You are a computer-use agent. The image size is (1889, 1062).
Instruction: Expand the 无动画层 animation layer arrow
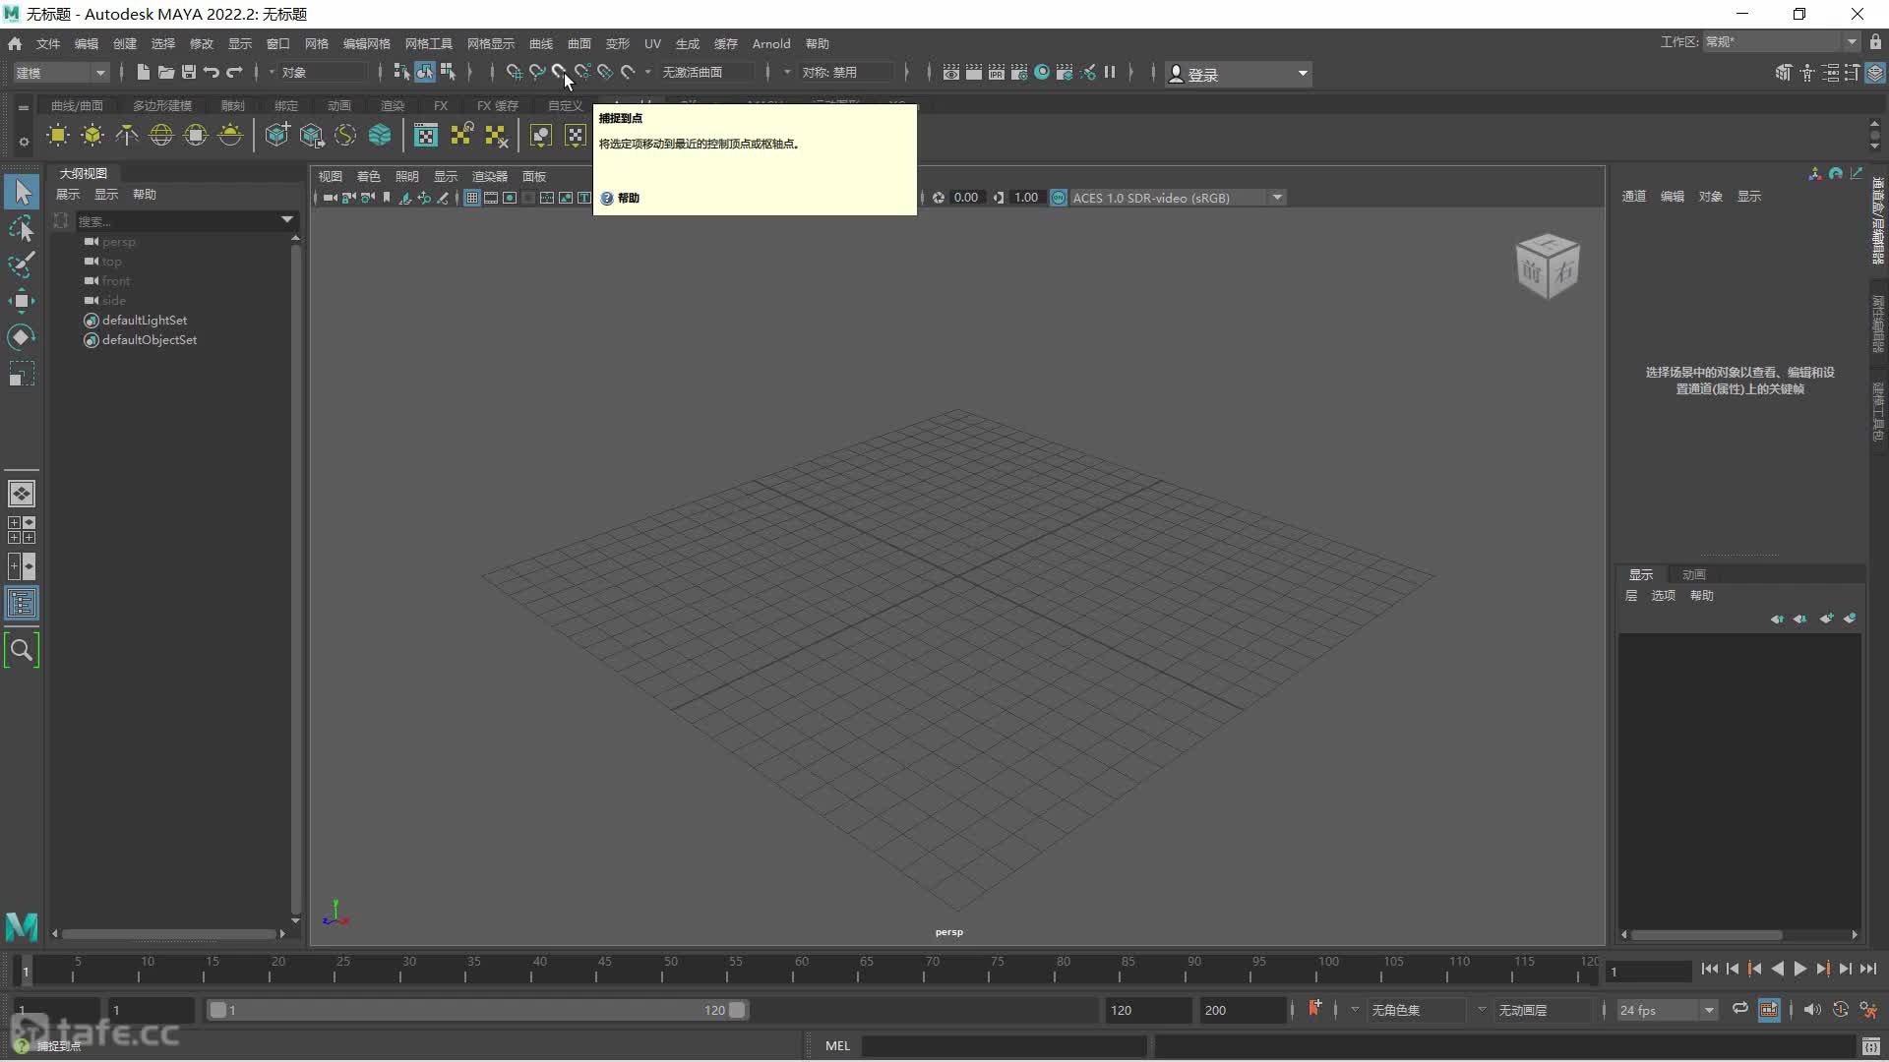(x=1481, y=1010)
